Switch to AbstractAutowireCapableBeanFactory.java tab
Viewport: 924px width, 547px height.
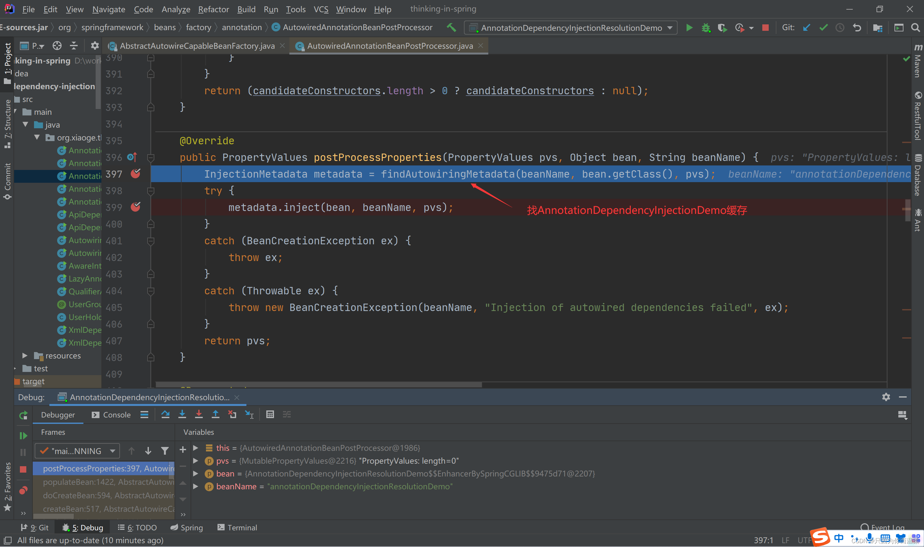point(197,46)
